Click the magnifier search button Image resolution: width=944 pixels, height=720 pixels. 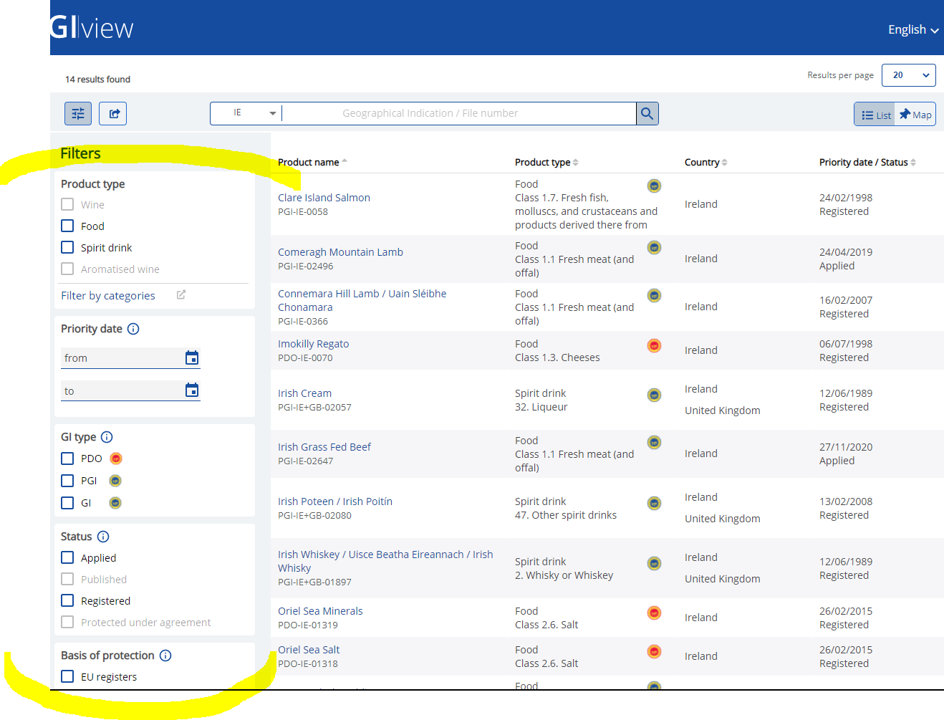pyautogui.click(x=647, y=113)
